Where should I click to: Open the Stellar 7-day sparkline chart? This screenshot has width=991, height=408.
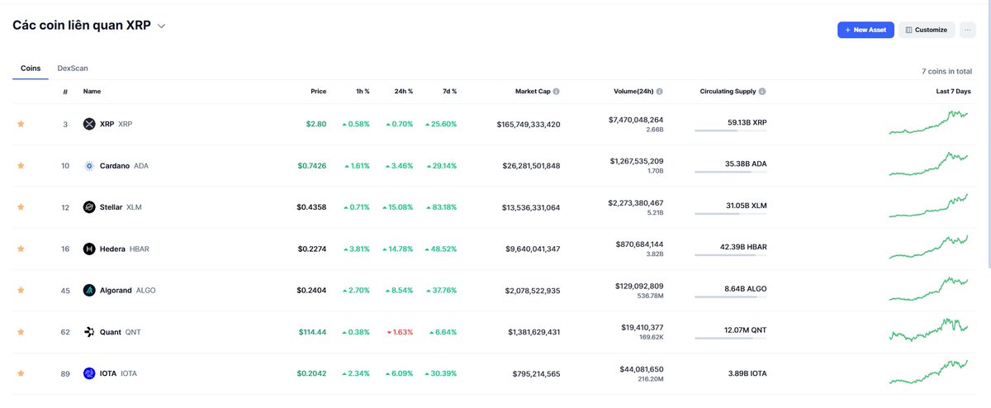(x=929, y=206)
